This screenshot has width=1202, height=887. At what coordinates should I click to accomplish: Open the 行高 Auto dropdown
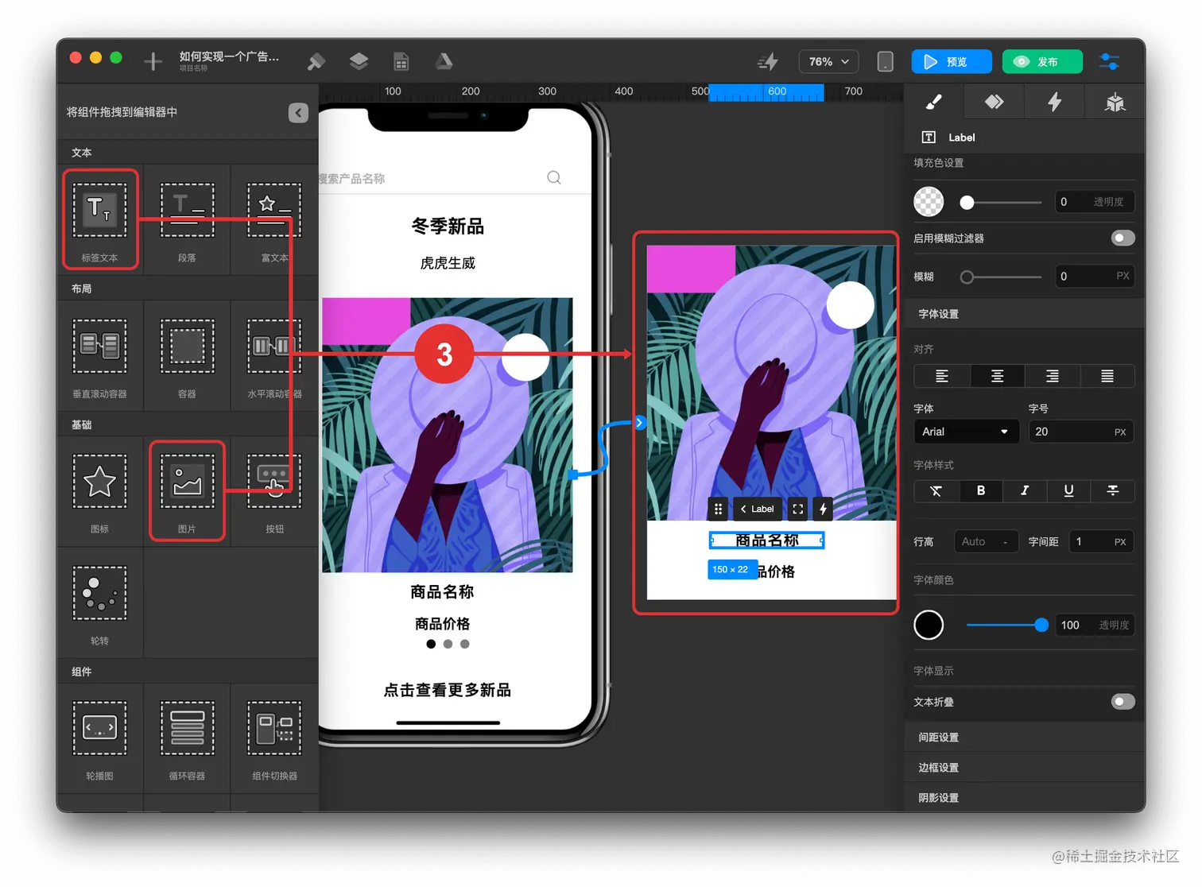coord(986,541)
